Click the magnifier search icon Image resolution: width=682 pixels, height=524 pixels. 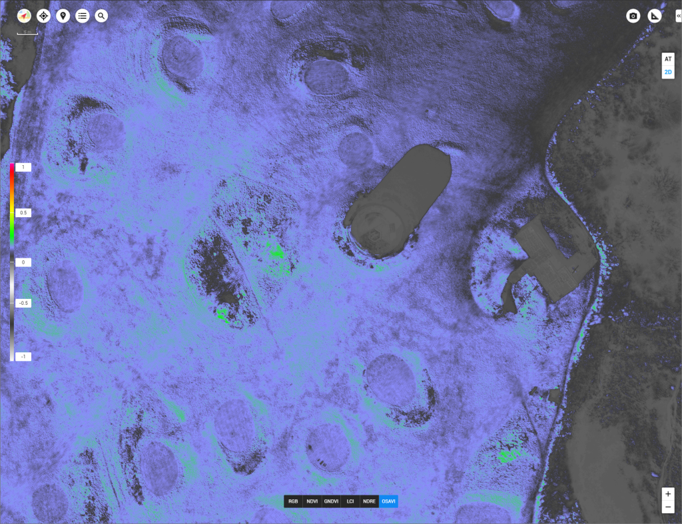pyautogui.click(x=101, y=15)
